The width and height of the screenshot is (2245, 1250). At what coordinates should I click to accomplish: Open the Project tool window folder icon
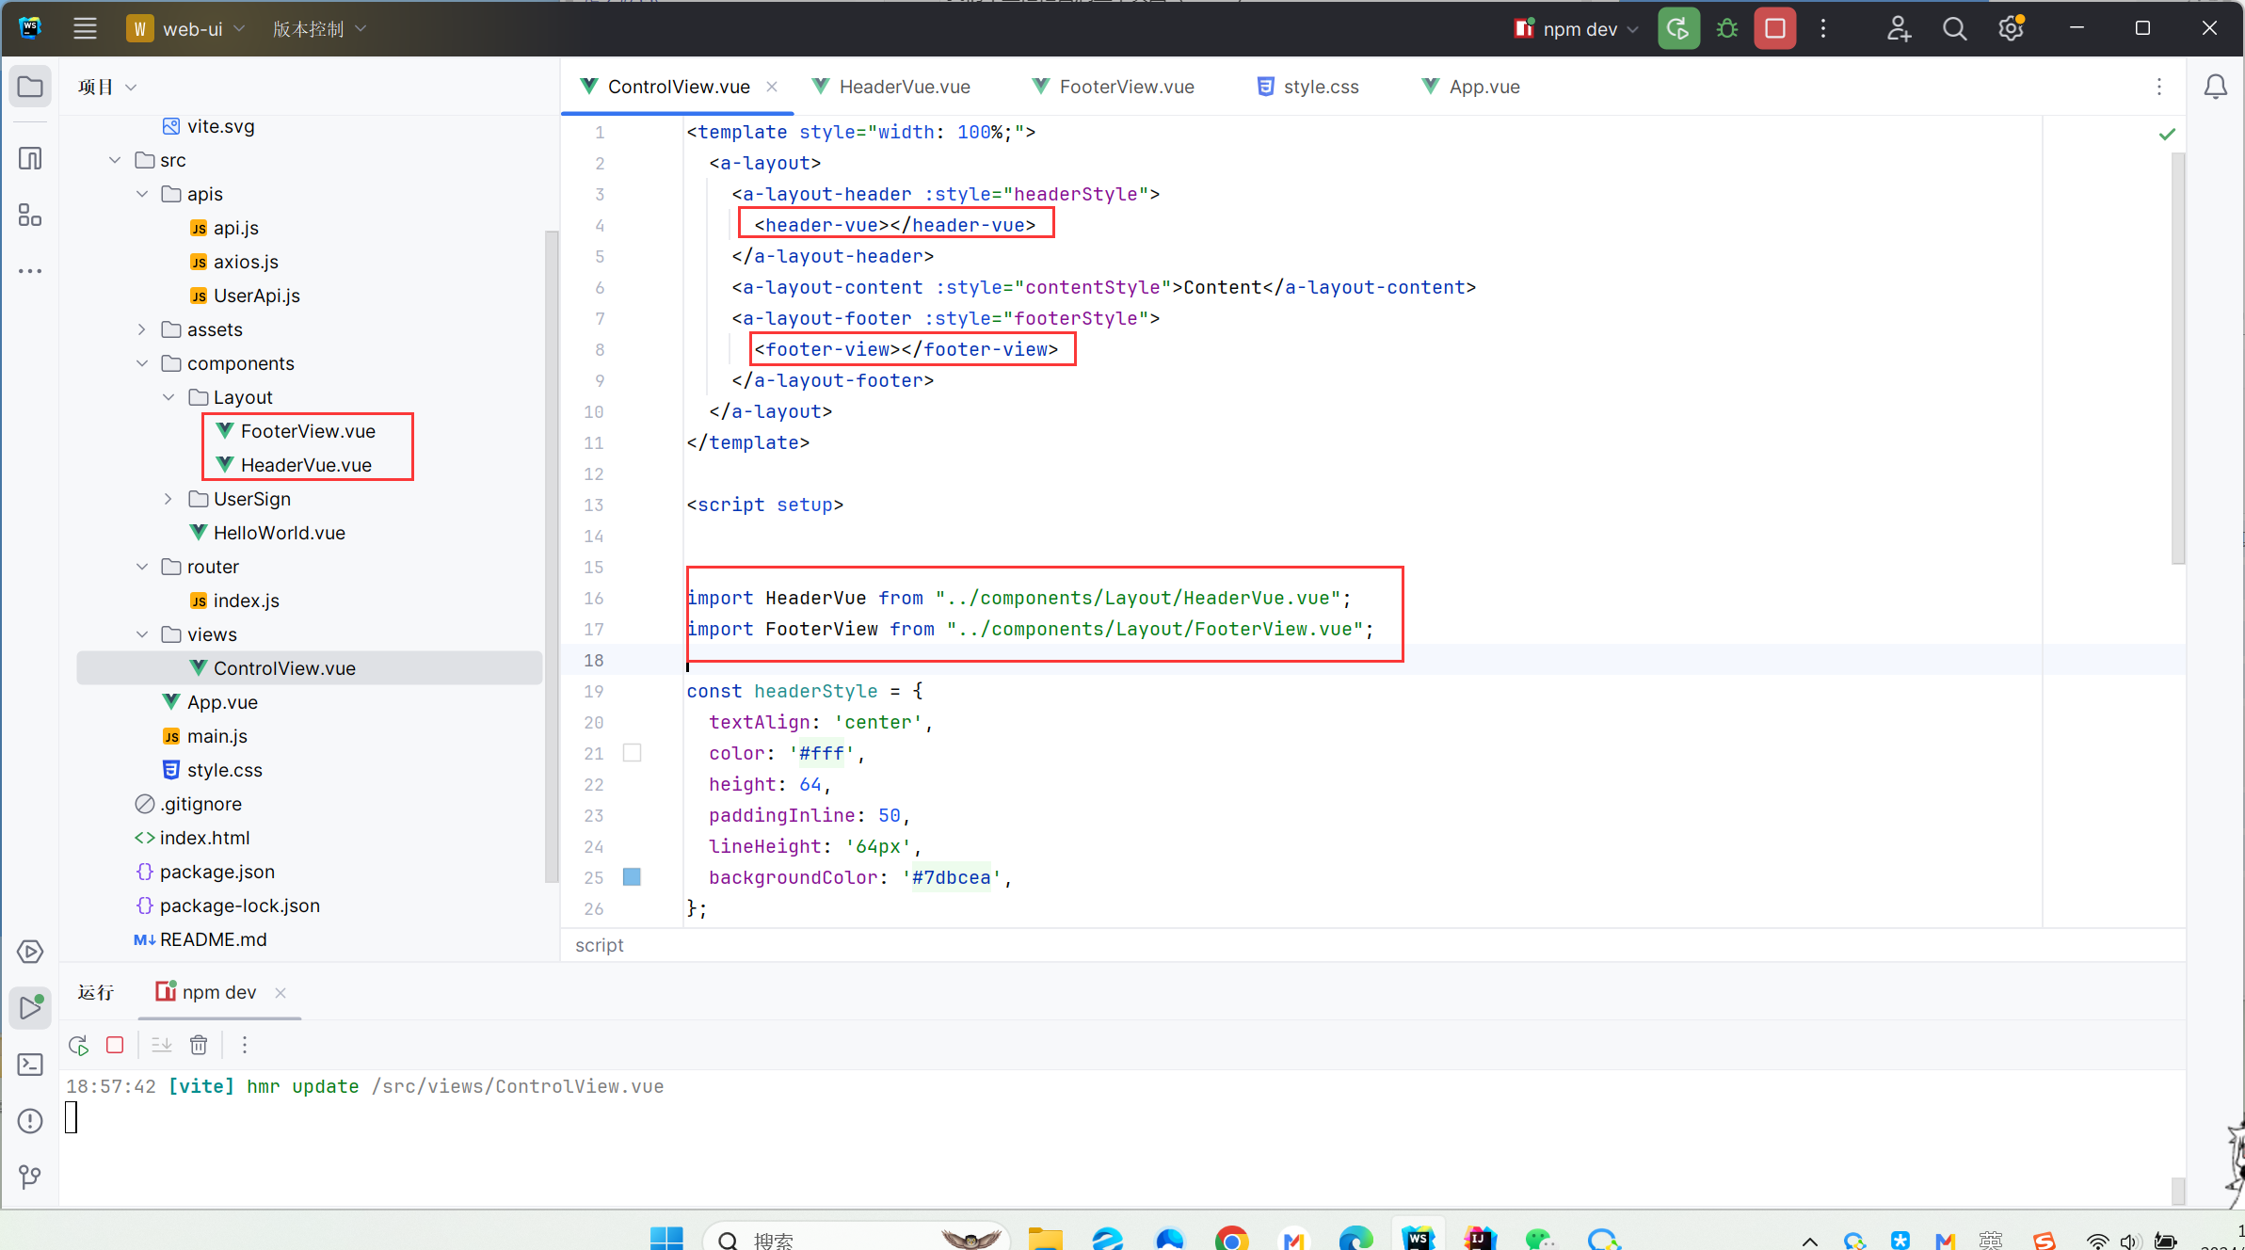pos(30,87)
